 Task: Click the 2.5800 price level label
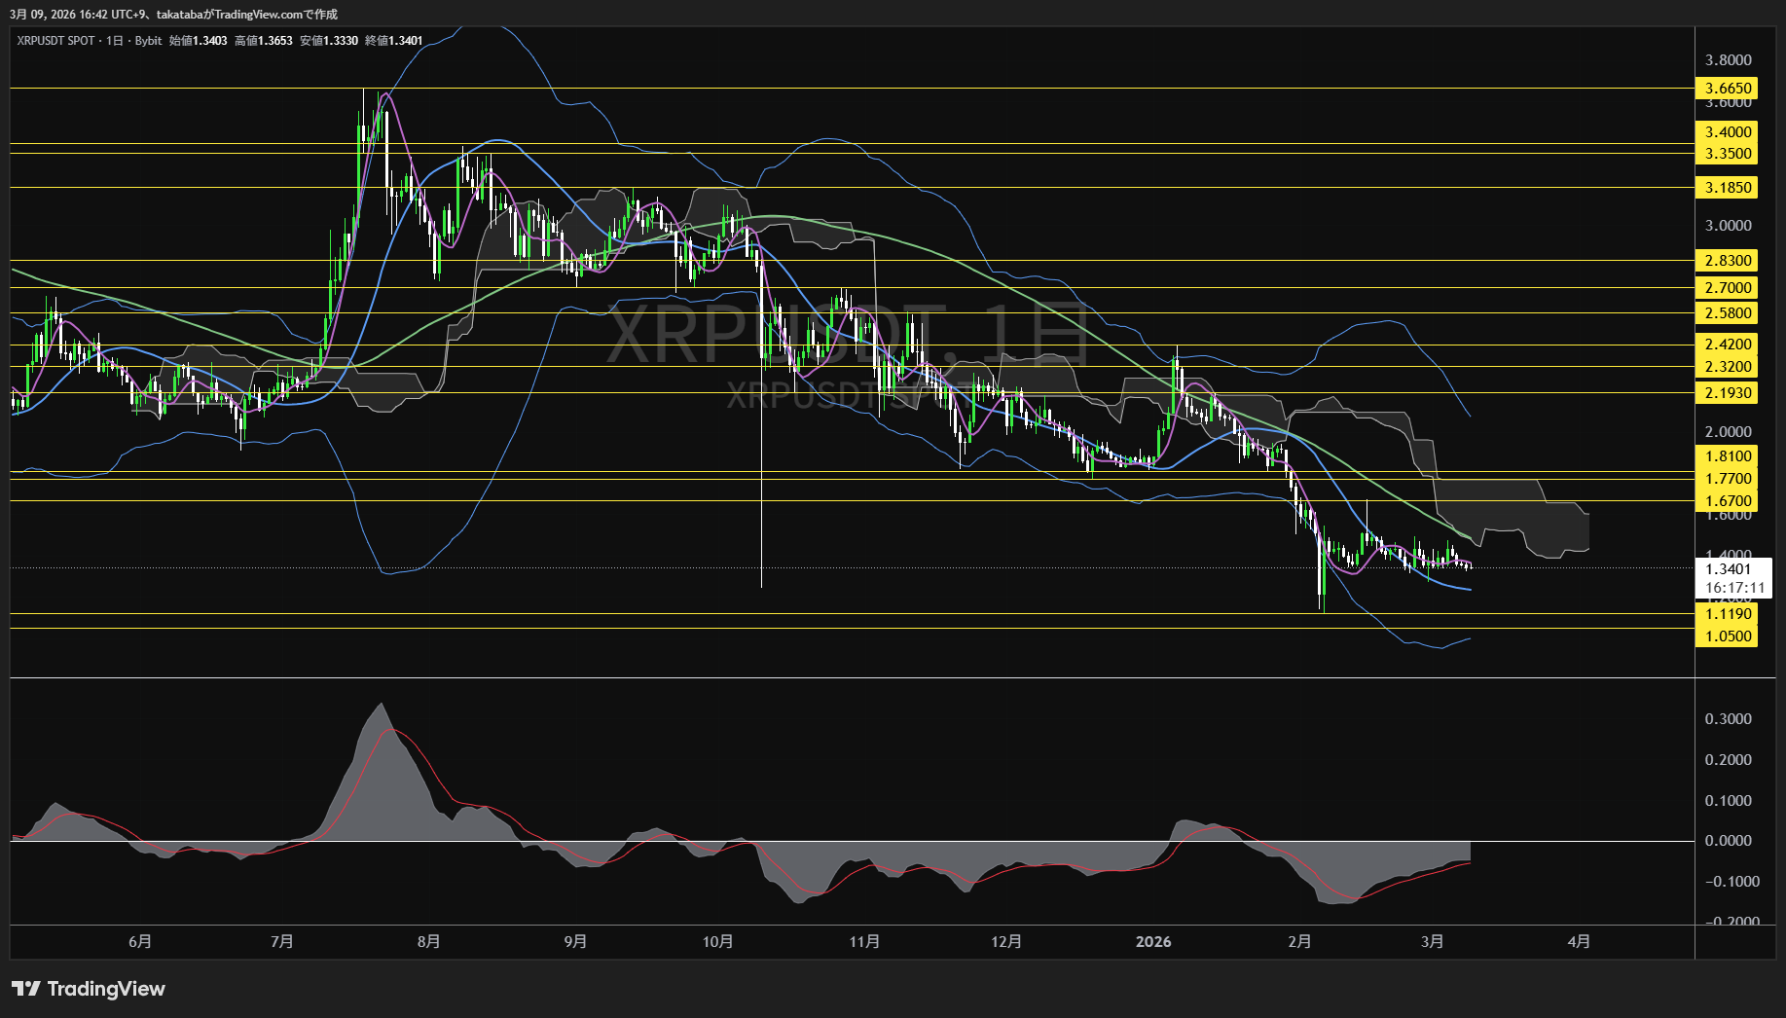[x=1728, y=313]
